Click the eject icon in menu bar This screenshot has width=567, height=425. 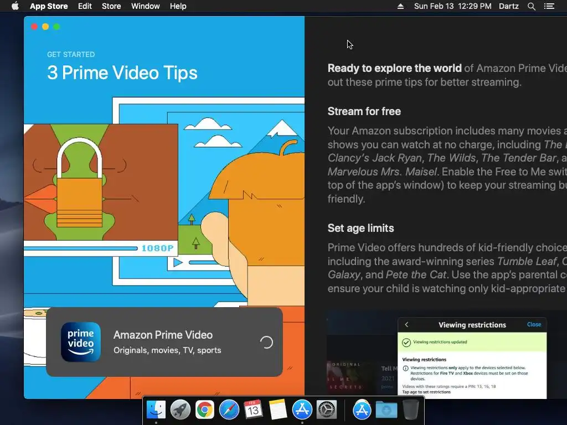click(x=400, y=6)
